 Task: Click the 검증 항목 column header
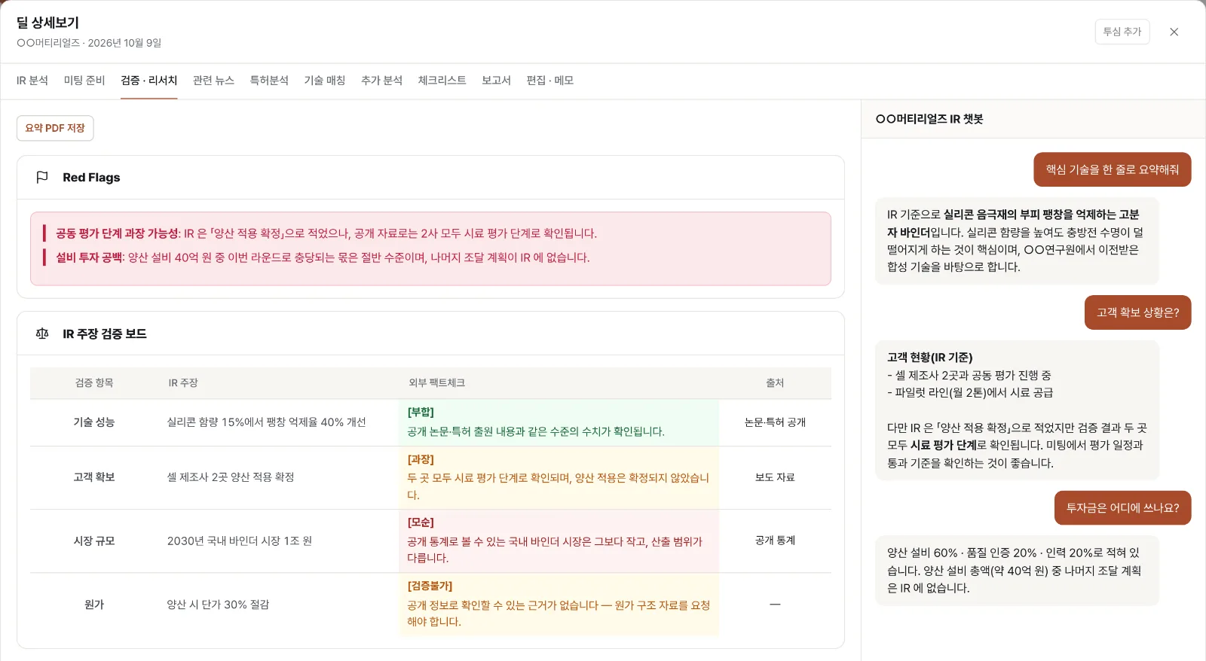point(94,383)
